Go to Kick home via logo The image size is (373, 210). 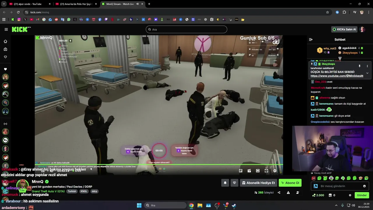coord(21,29)
